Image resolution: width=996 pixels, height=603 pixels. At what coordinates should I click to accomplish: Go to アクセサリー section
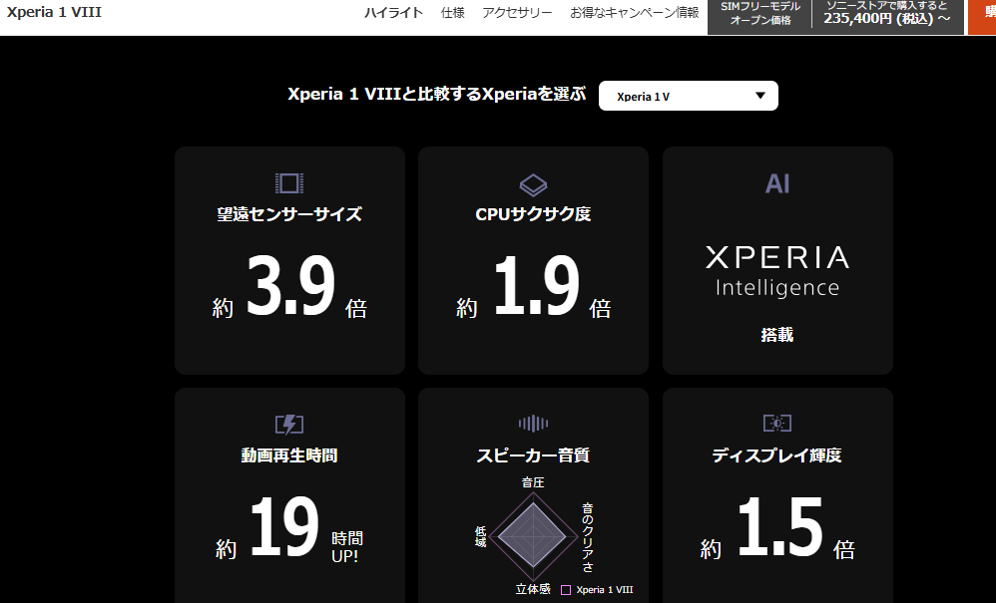(x=517, y=13)
